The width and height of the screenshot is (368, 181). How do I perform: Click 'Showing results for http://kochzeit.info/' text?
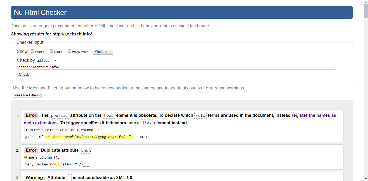tap(51, 34)
